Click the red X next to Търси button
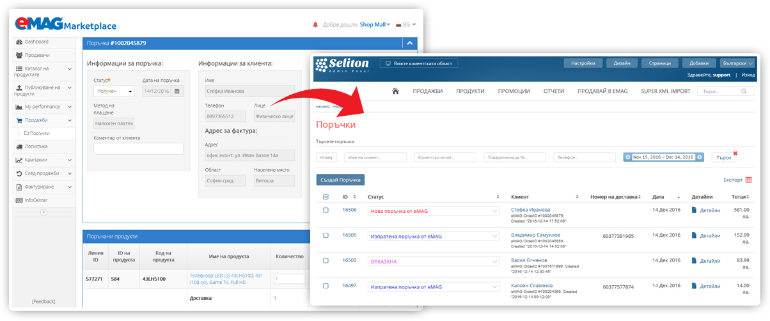The height and width of the screenshot is (321, 770). point(735,153)
